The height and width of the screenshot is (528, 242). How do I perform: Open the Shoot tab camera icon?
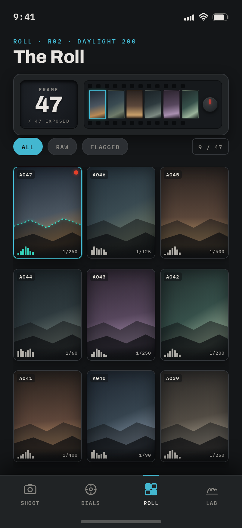pos(30,489)
